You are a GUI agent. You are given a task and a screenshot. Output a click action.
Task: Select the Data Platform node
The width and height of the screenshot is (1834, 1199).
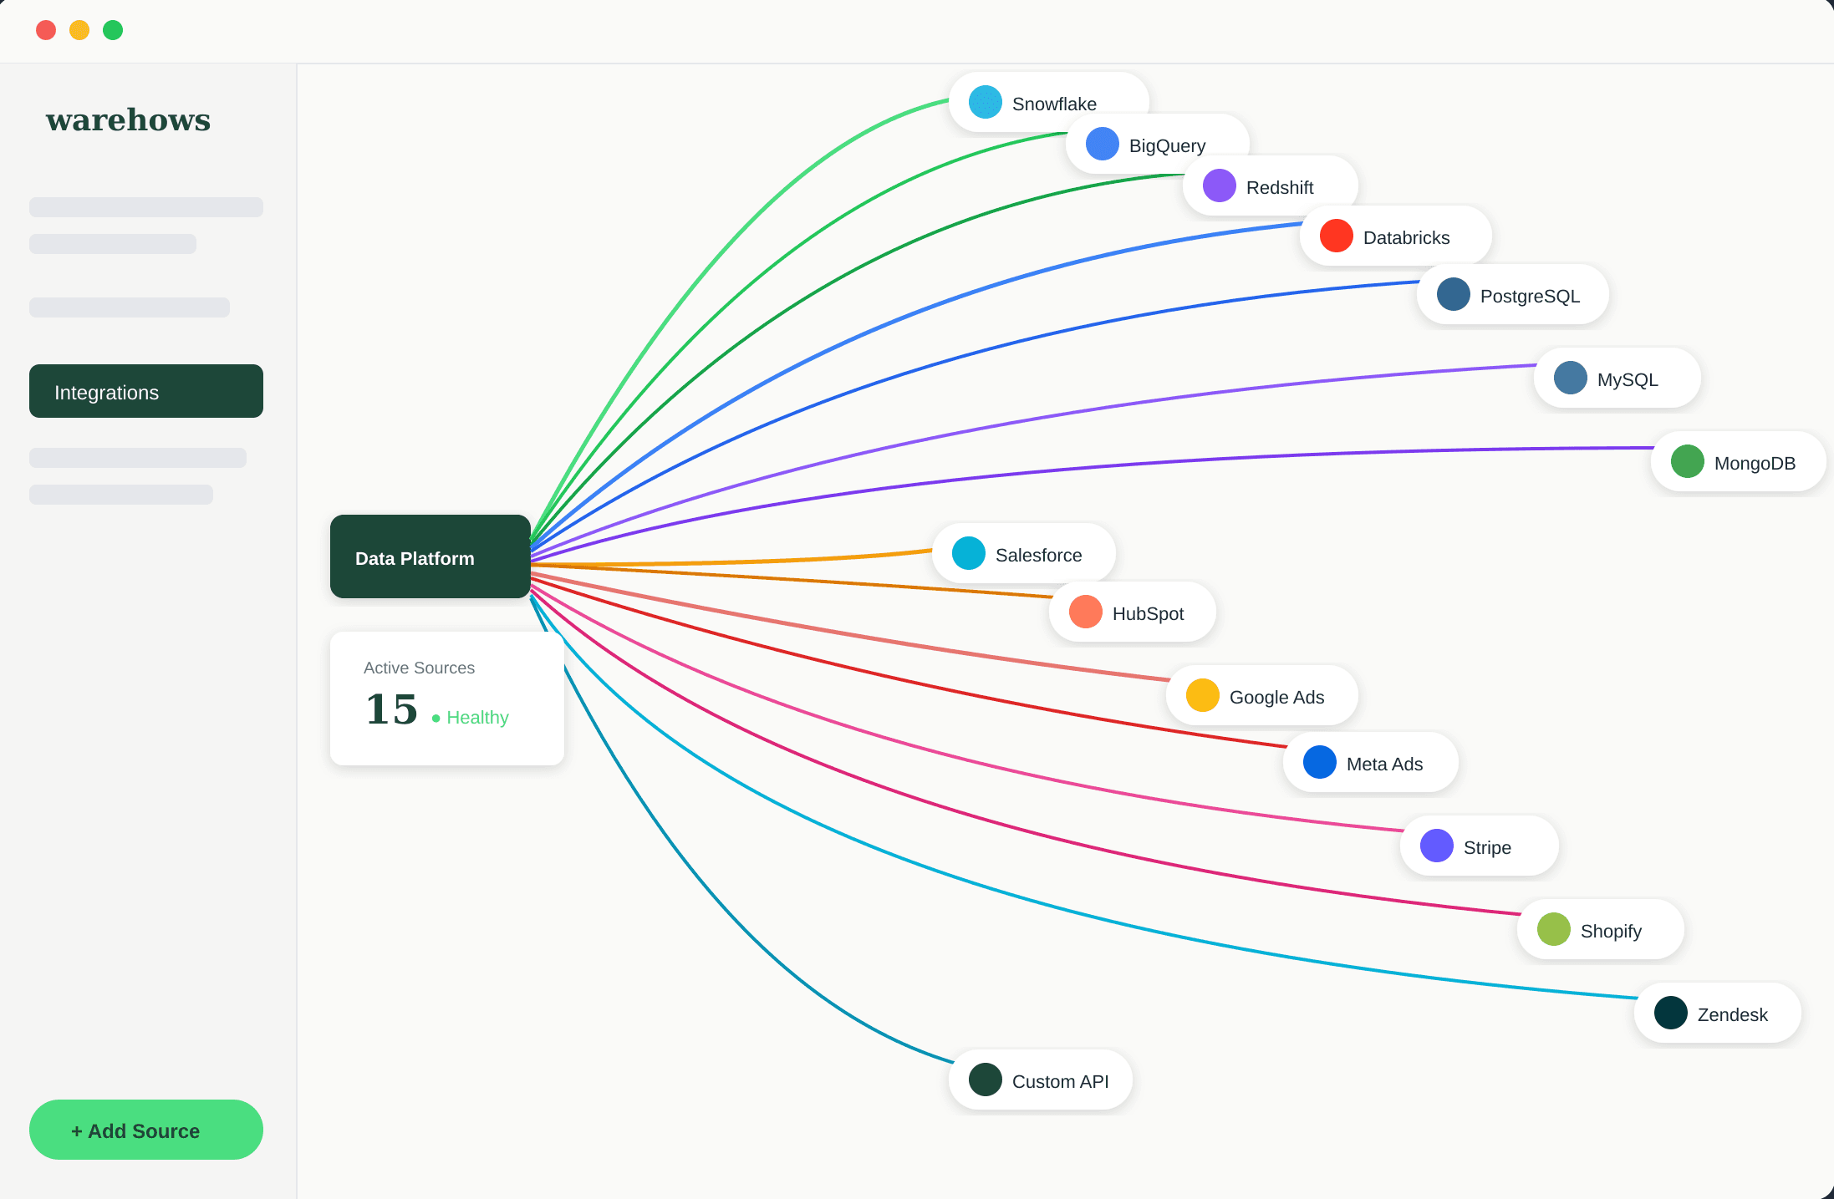(x=430, y=556)
